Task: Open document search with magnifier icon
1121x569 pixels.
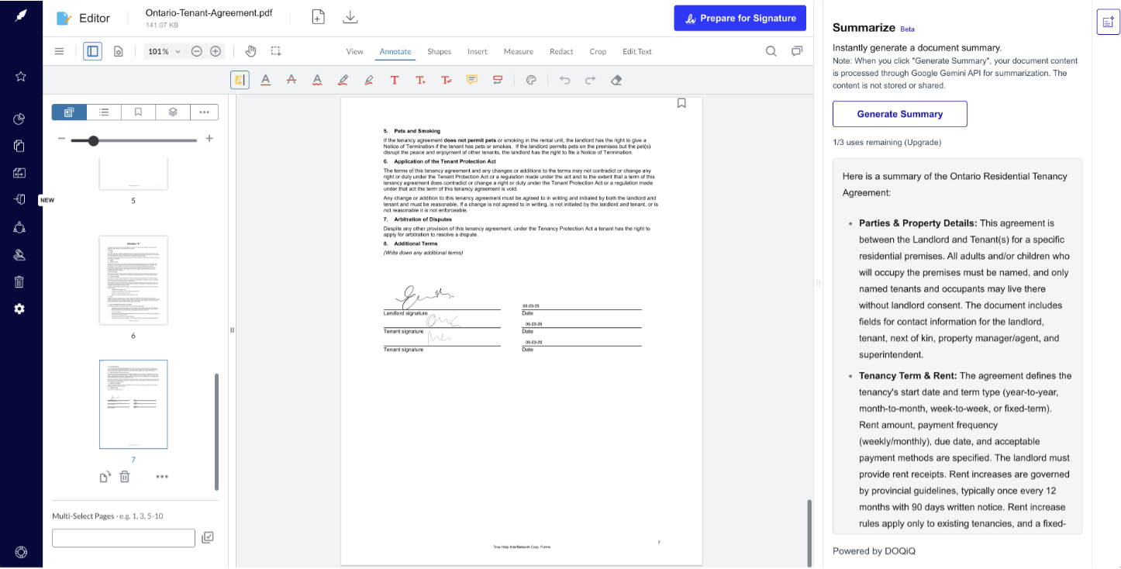Action: point(771,51)
